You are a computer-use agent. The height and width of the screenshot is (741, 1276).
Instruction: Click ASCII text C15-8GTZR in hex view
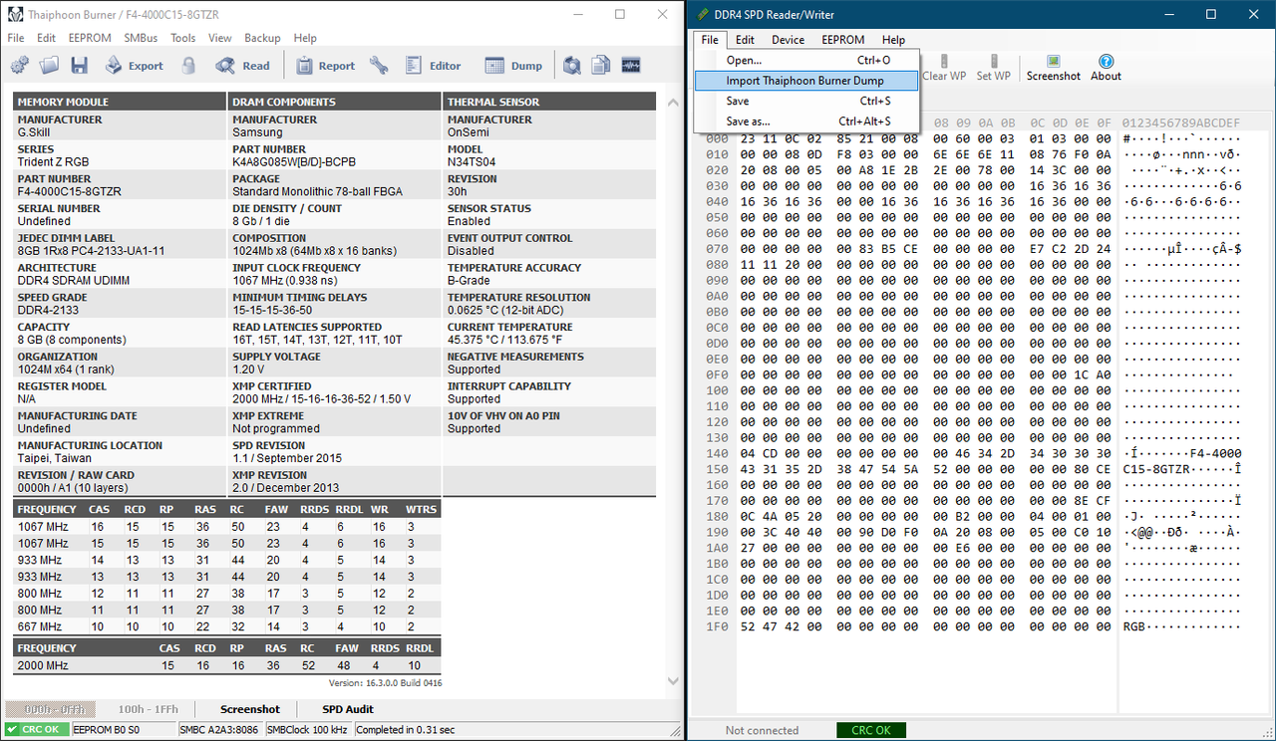click(x=1157, y=468)
